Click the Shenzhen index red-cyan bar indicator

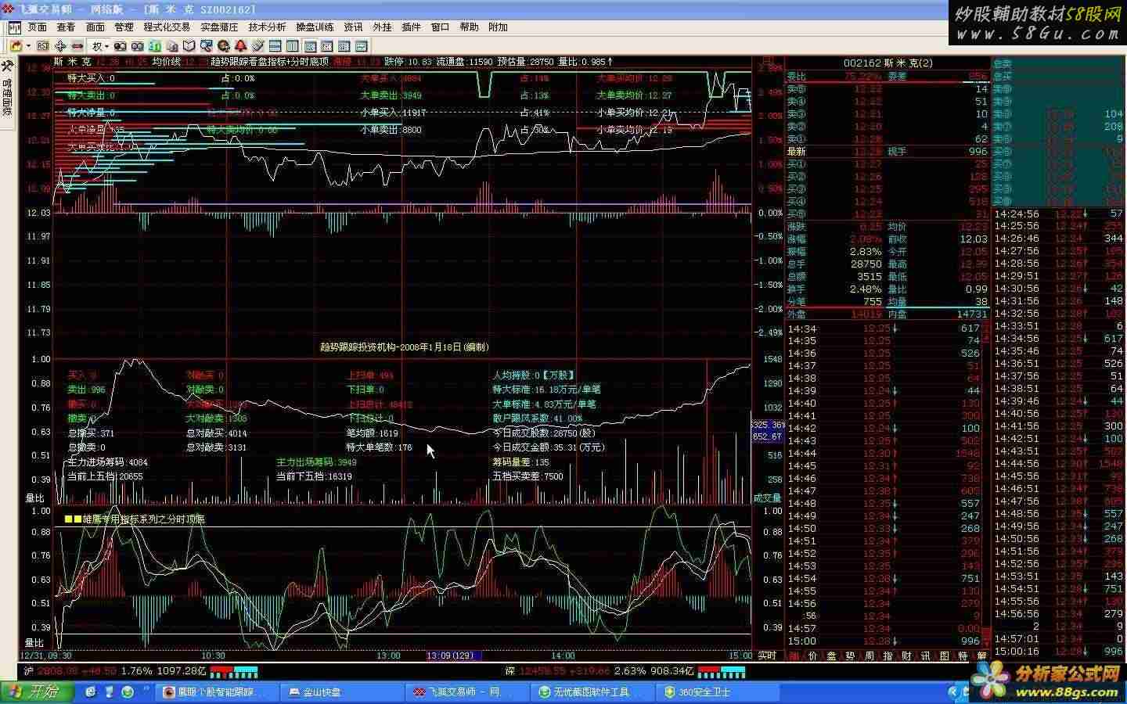(x=722, y=672)
